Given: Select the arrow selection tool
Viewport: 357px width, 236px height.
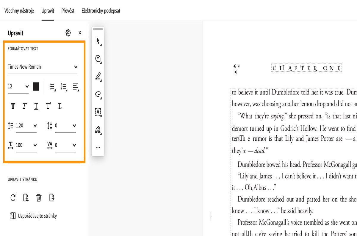Looking at the screenshot, I should (98, 41).
